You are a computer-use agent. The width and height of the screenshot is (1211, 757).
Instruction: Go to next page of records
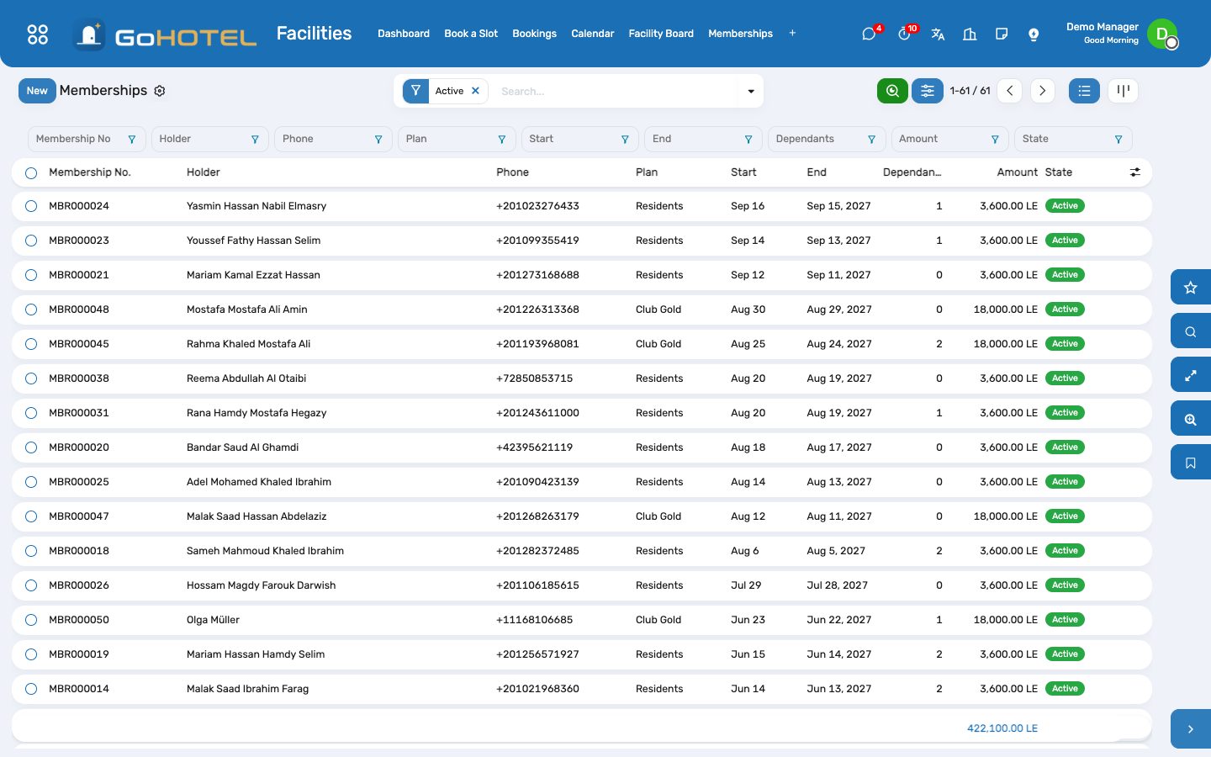[x=1043, y=91]
